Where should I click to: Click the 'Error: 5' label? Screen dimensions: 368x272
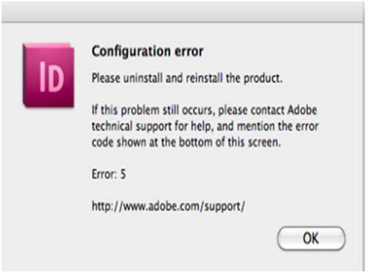pyautogui.click(x=109, y=174)
